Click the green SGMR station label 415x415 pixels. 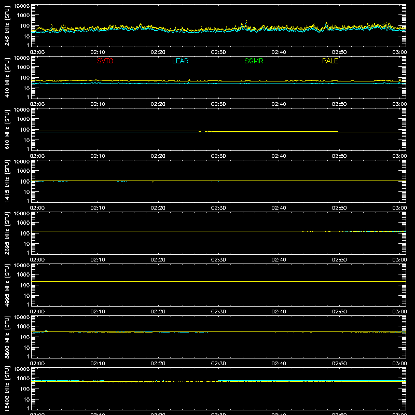pos(254,61)
